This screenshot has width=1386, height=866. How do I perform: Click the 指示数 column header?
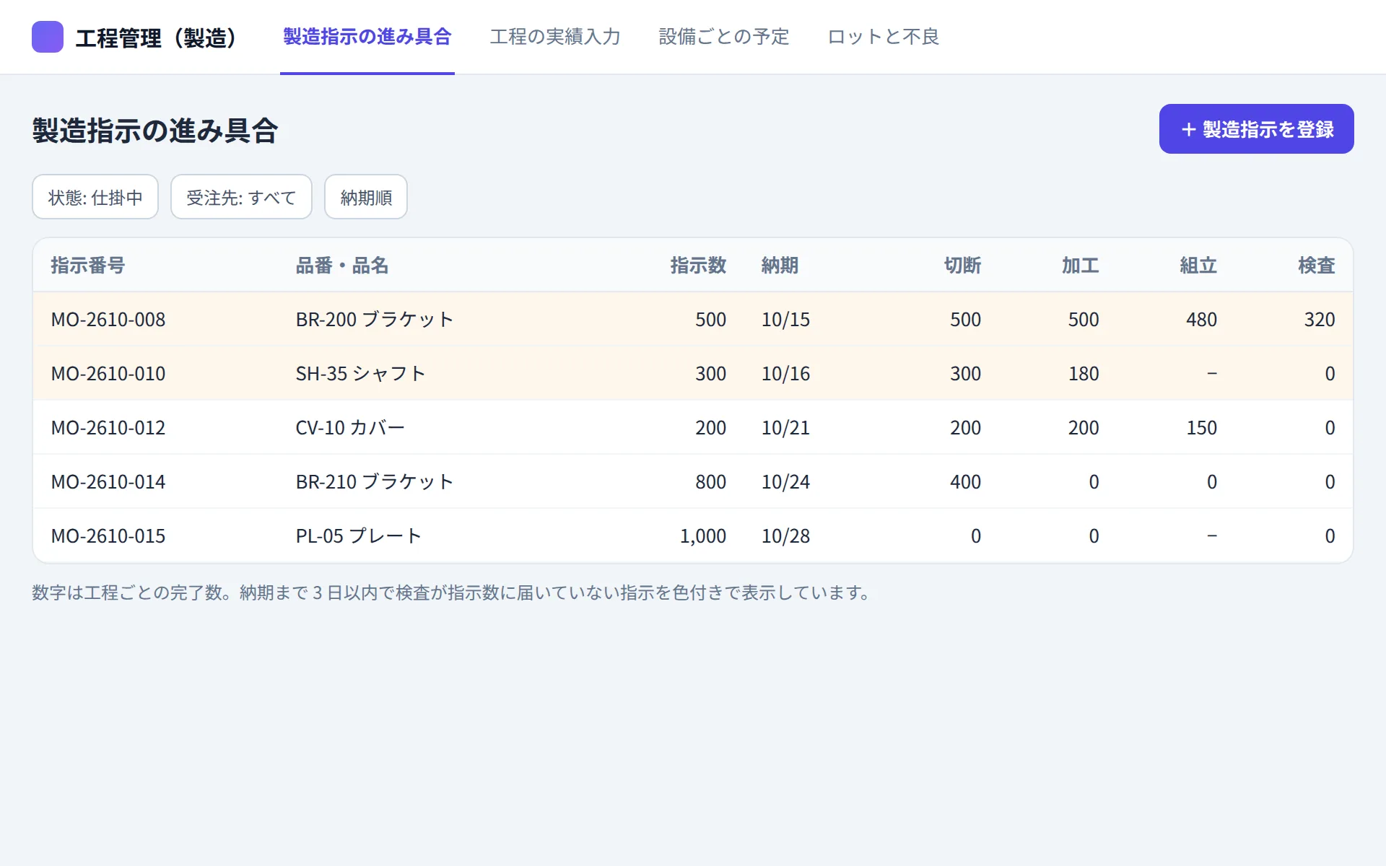tap(698, 266)
